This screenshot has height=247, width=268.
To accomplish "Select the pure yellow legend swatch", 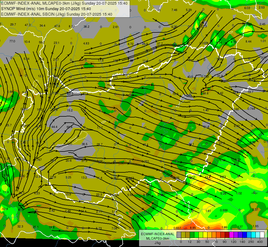I will point(205,235).
